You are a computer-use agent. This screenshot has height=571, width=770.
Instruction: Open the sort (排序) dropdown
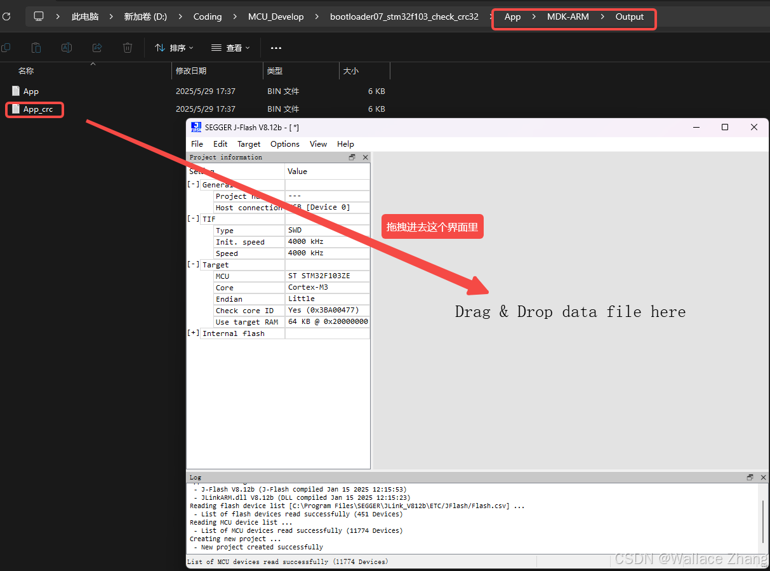click(x=174, y=48)
